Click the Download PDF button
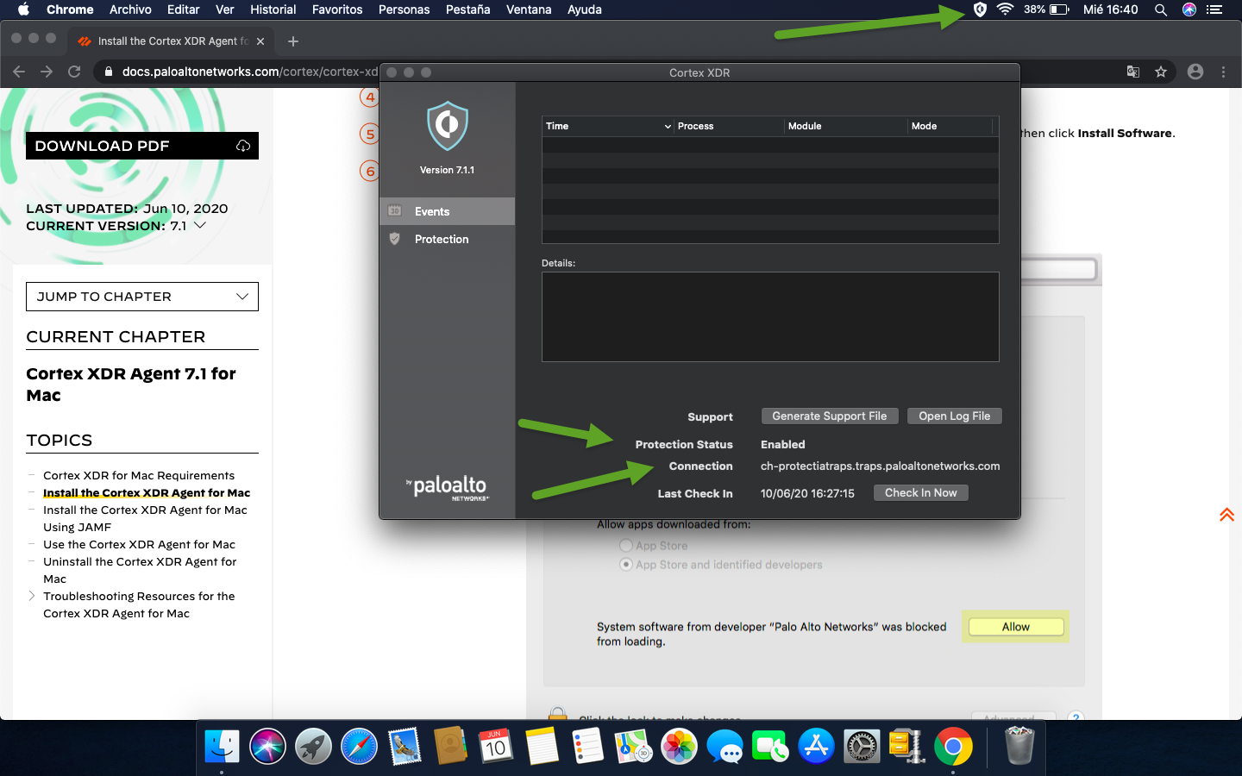 142,146
